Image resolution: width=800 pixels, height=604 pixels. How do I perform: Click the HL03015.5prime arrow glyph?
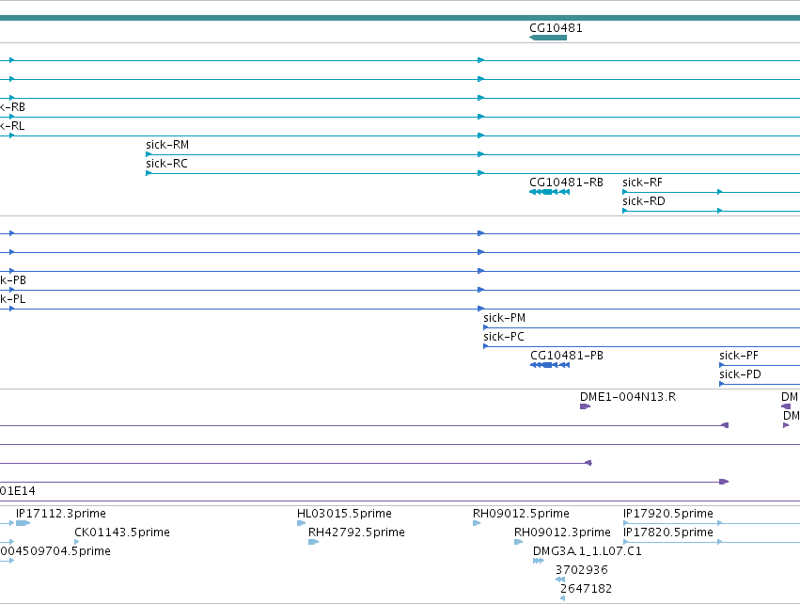301,523
